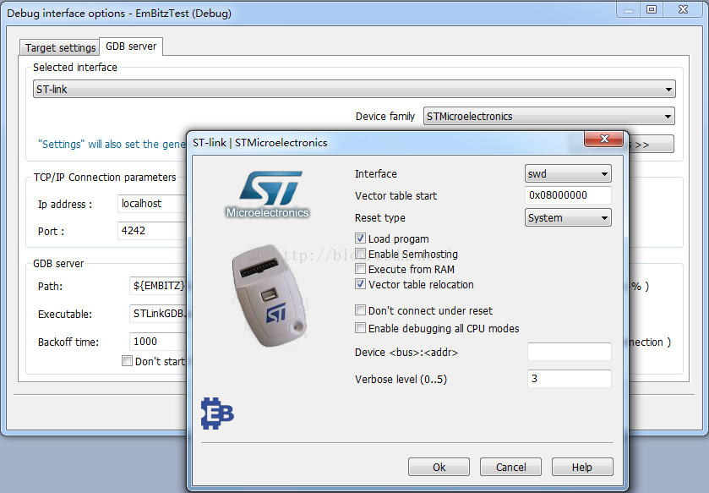Image resolution: width=709 pixels, height=493 pixels.
Task: Click the blue EmBitz EB chip logo
Action: click(x=217, y=414)
